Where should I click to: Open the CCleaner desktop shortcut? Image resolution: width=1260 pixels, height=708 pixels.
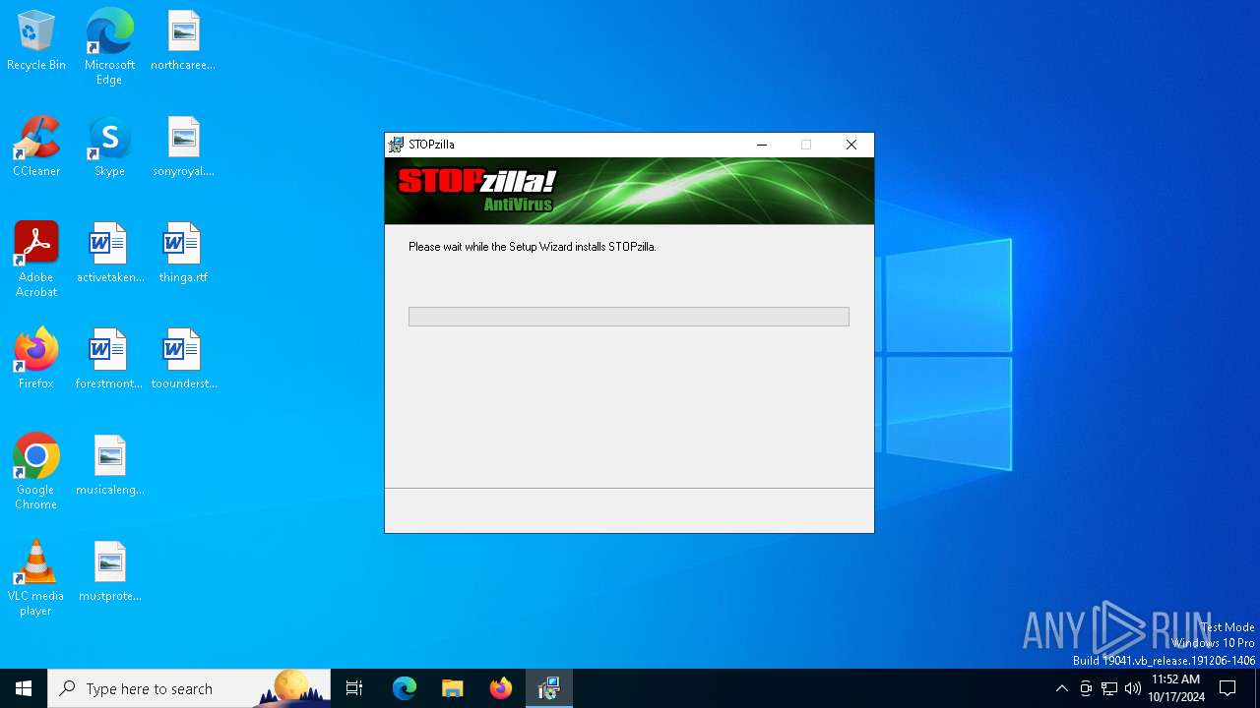tap(36, 147)
